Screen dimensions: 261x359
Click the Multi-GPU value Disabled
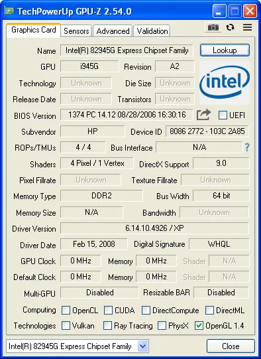[99, 293]
